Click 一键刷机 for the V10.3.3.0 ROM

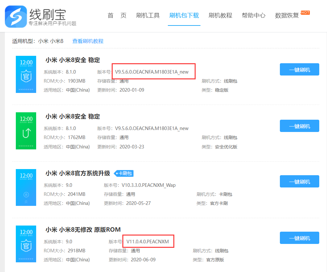point(300,181)
